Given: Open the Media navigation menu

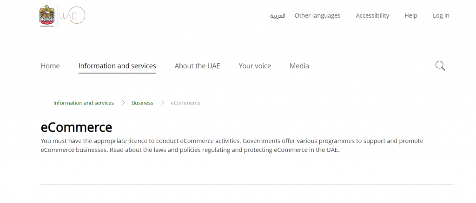Looking at the screenshot, I should (299, 66).
